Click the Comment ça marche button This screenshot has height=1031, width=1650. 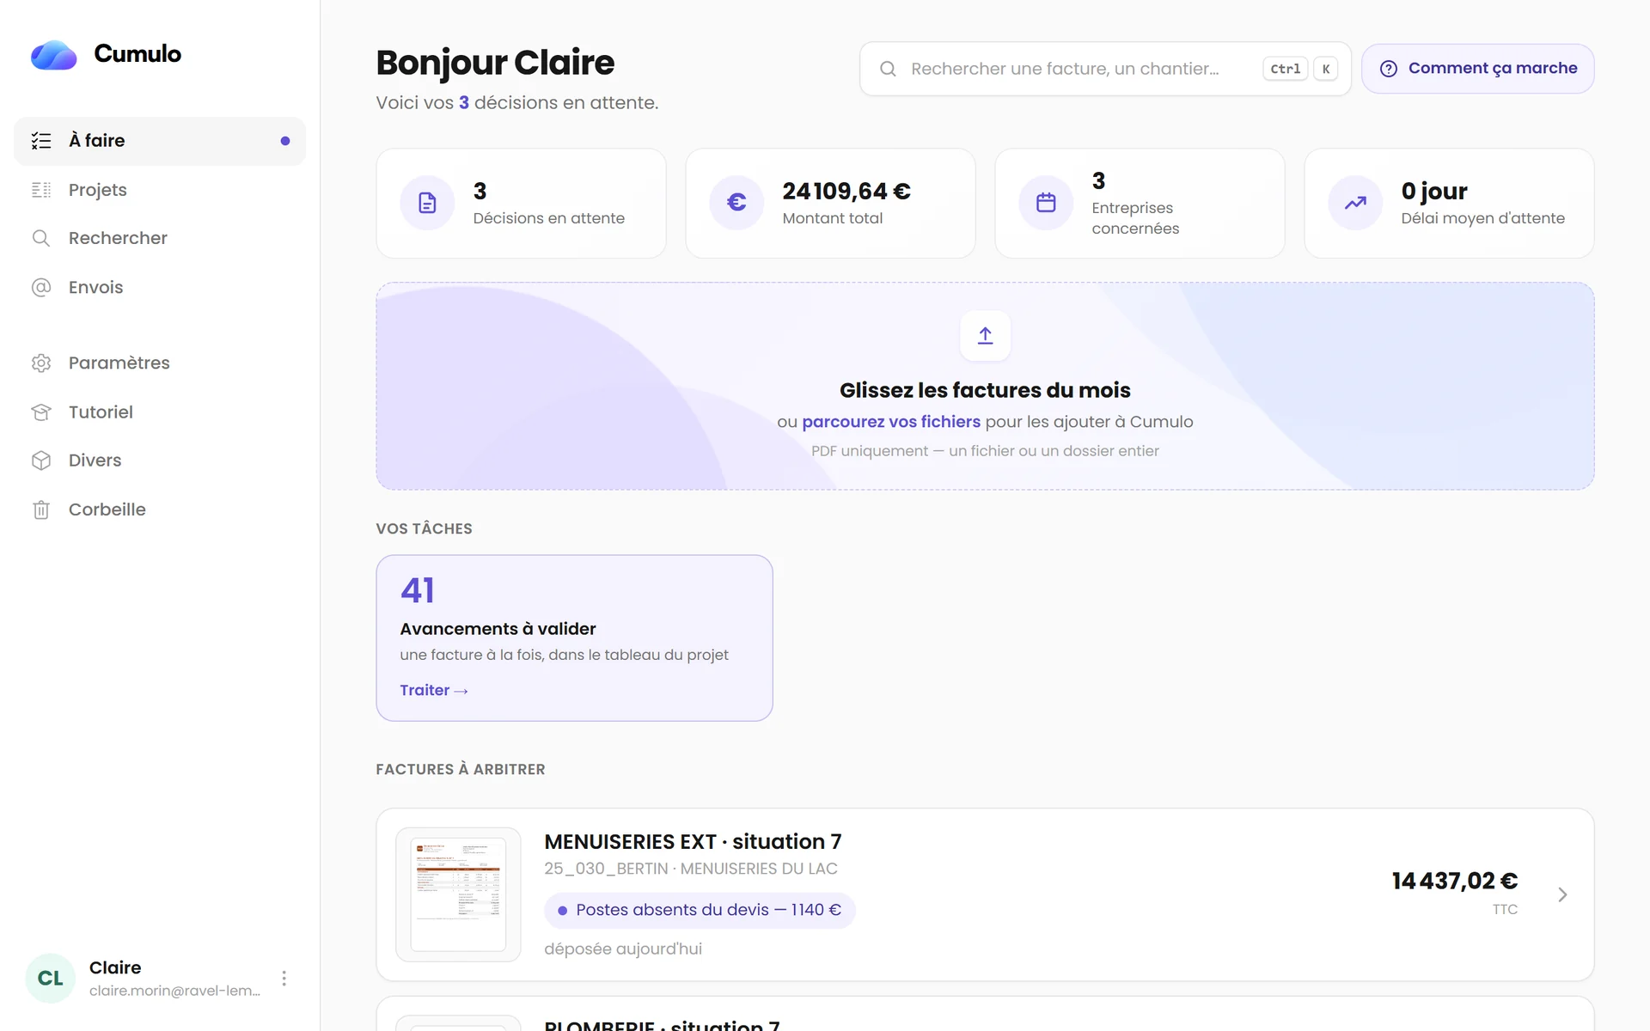(x=1477, y=69)
